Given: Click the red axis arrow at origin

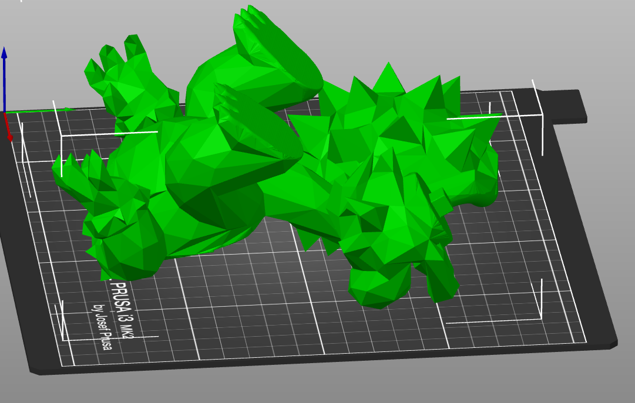Looking at the screenshot, I should click(8, 127).
